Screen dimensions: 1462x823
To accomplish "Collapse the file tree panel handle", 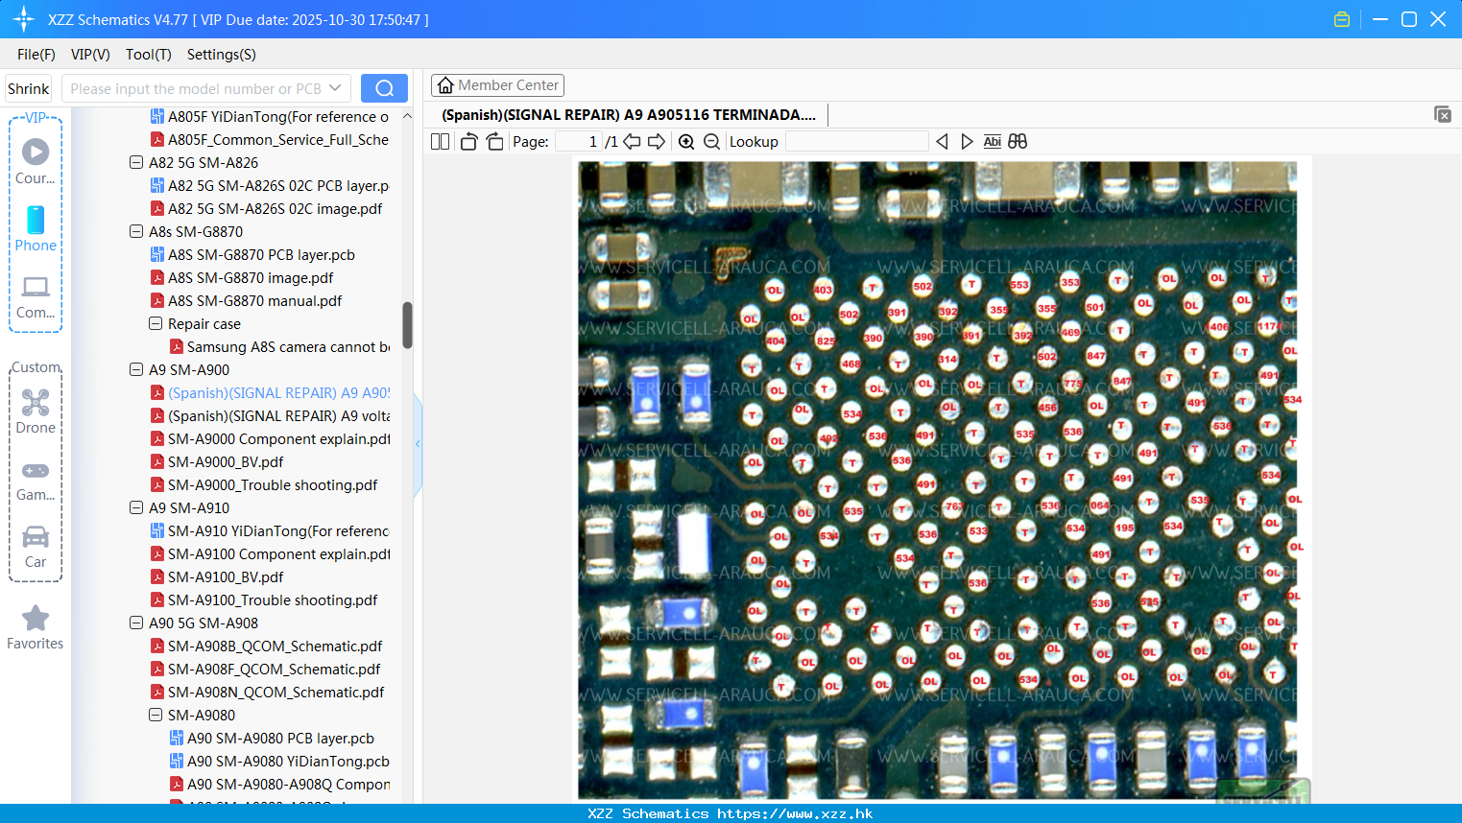I will pyautogui.click(x=418, y=443).
